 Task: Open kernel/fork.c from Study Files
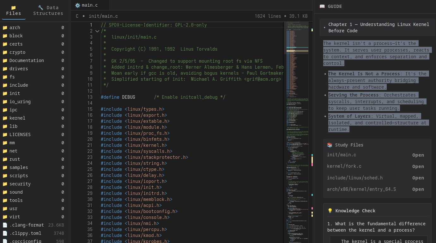point(418,166)
